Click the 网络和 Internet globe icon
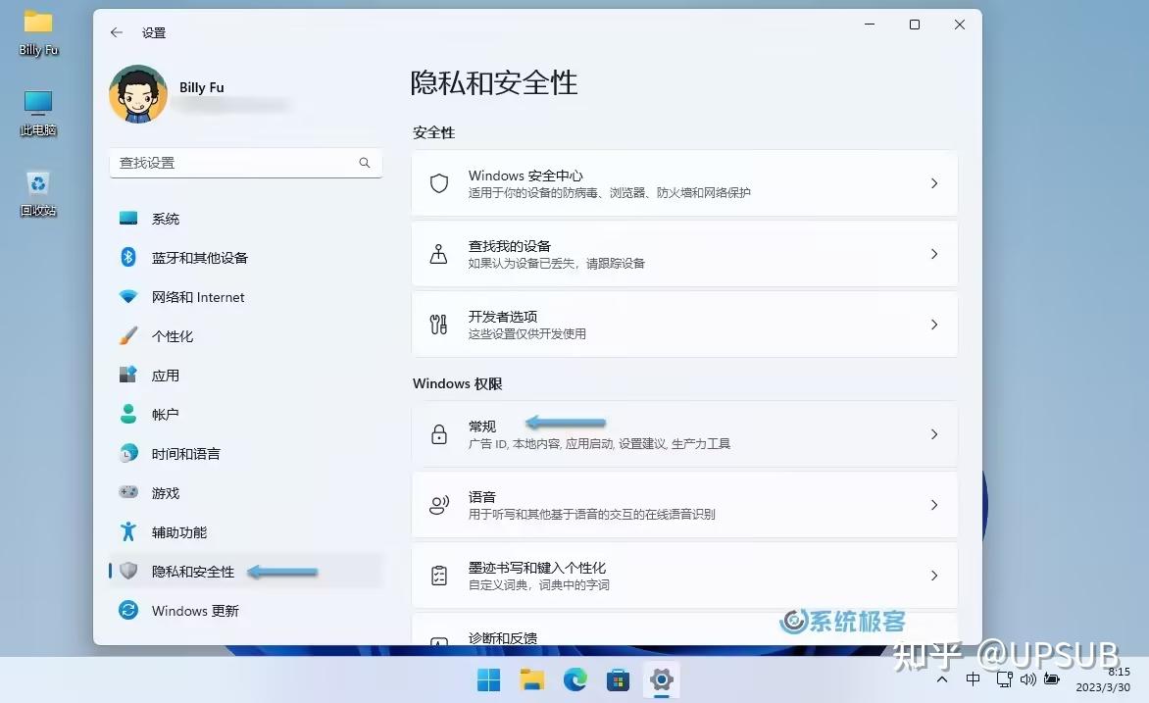Image resolution: width=1149 pixels, height=703 pixels. (x=130, y=296)
